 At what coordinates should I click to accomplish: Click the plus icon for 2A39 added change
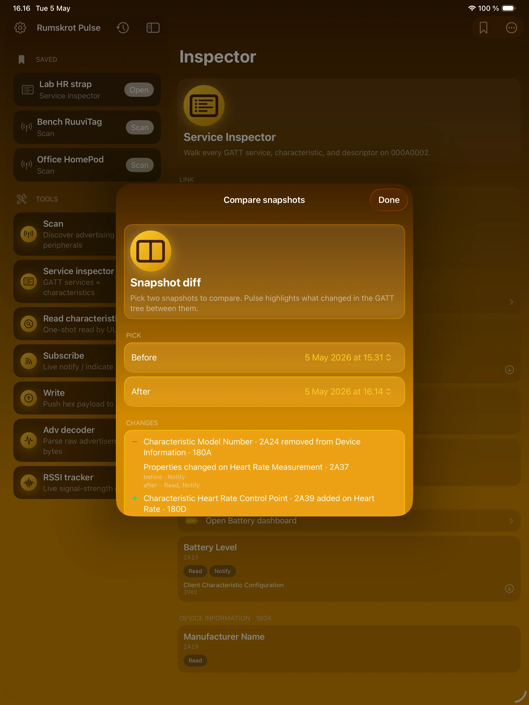point(135,498)
